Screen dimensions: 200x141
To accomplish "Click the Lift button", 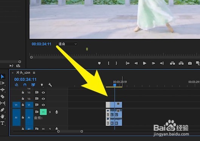I will tap(172, 63).
